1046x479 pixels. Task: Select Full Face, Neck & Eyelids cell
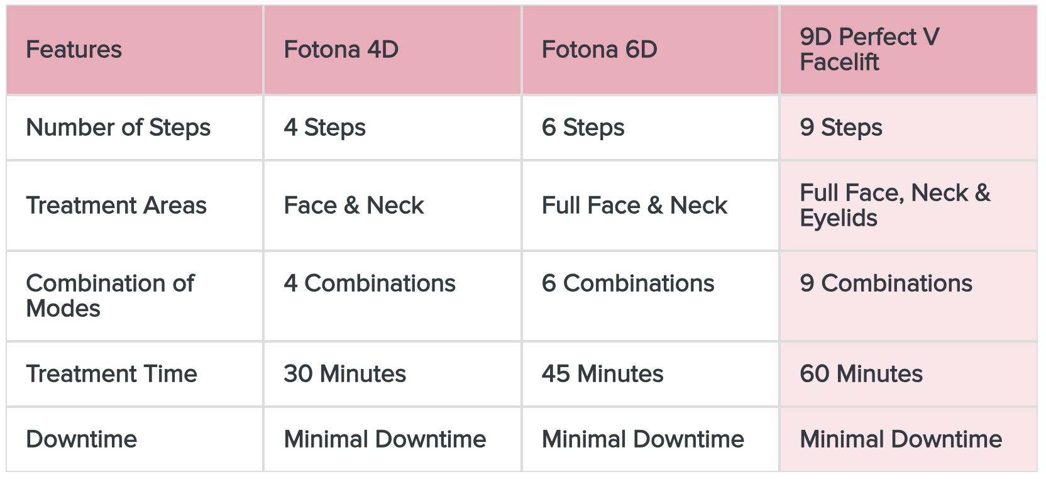click(x=895, y=206)
